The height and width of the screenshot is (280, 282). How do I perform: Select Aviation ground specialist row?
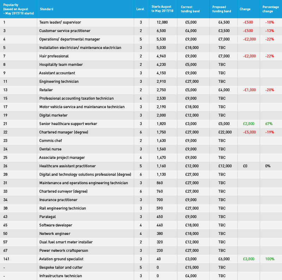pos(141,259)
